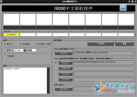Click the first device progress box

coord(11,19)
